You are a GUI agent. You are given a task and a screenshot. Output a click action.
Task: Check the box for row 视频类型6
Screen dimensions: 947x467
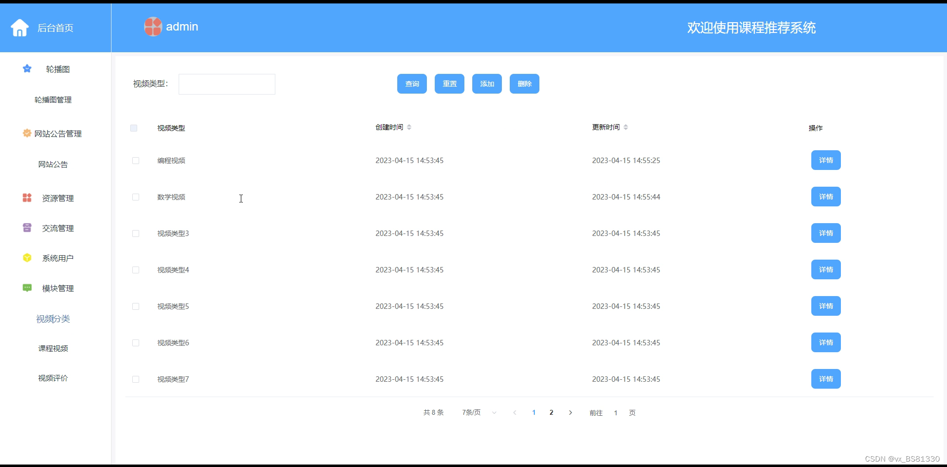pos(136,343)
